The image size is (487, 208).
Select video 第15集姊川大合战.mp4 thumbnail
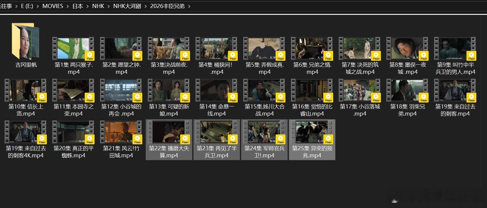264,90
